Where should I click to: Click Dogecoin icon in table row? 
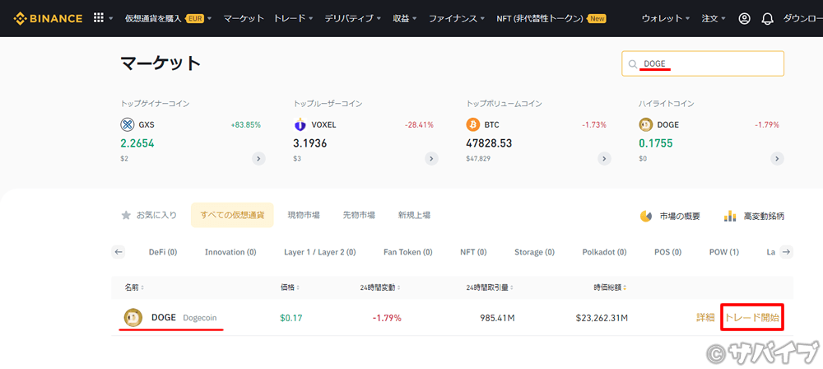click(133, 317)
